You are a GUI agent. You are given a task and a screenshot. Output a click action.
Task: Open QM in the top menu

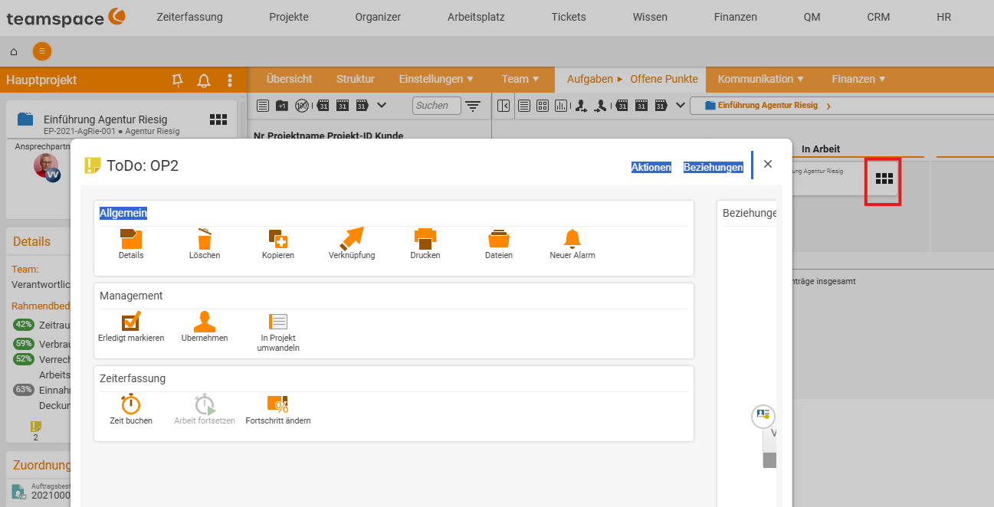(x=812, y=17)
